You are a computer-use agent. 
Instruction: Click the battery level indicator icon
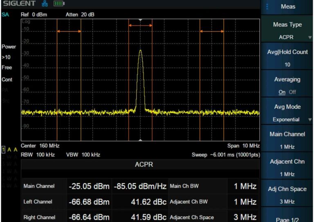[x=59, y=3]
